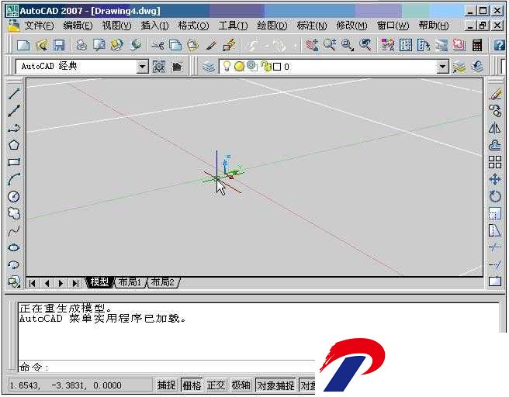
Task: Select the Scale modify tool
Action: (x=495, y=213)
